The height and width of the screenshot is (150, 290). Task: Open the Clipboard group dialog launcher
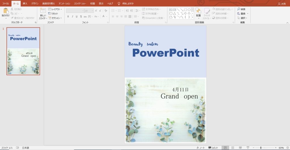(35, 22)
